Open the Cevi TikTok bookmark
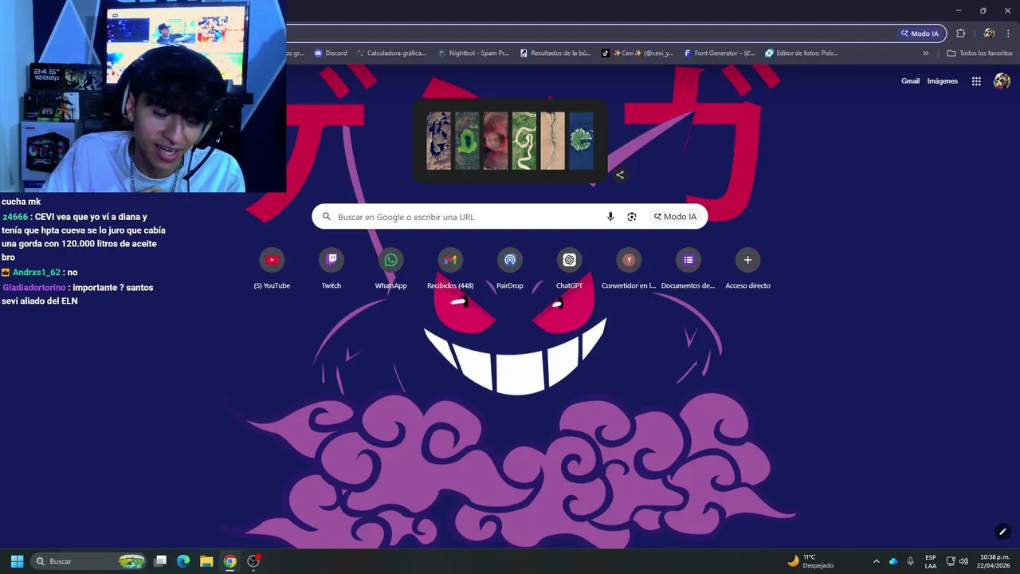The image size is (1020, 574). tap(637, 53)
